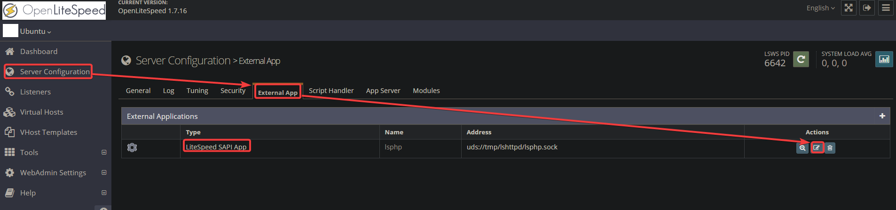Expand the Help submenu

tap(104, 193)
